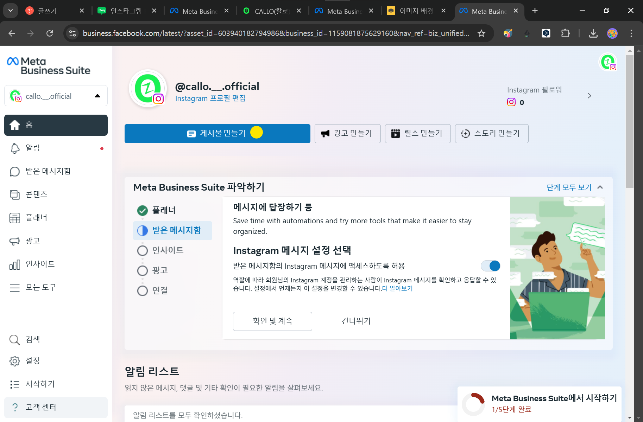Open the 고객 센터 question mark icon
The image size is (643, 422).
(15, 407)
